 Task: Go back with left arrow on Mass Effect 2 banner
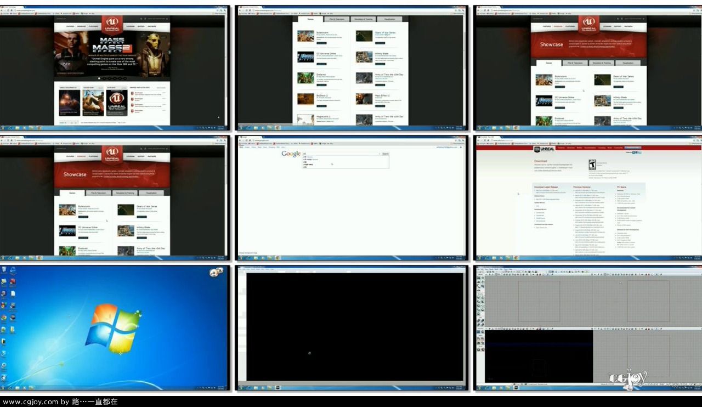click(55, 53)
